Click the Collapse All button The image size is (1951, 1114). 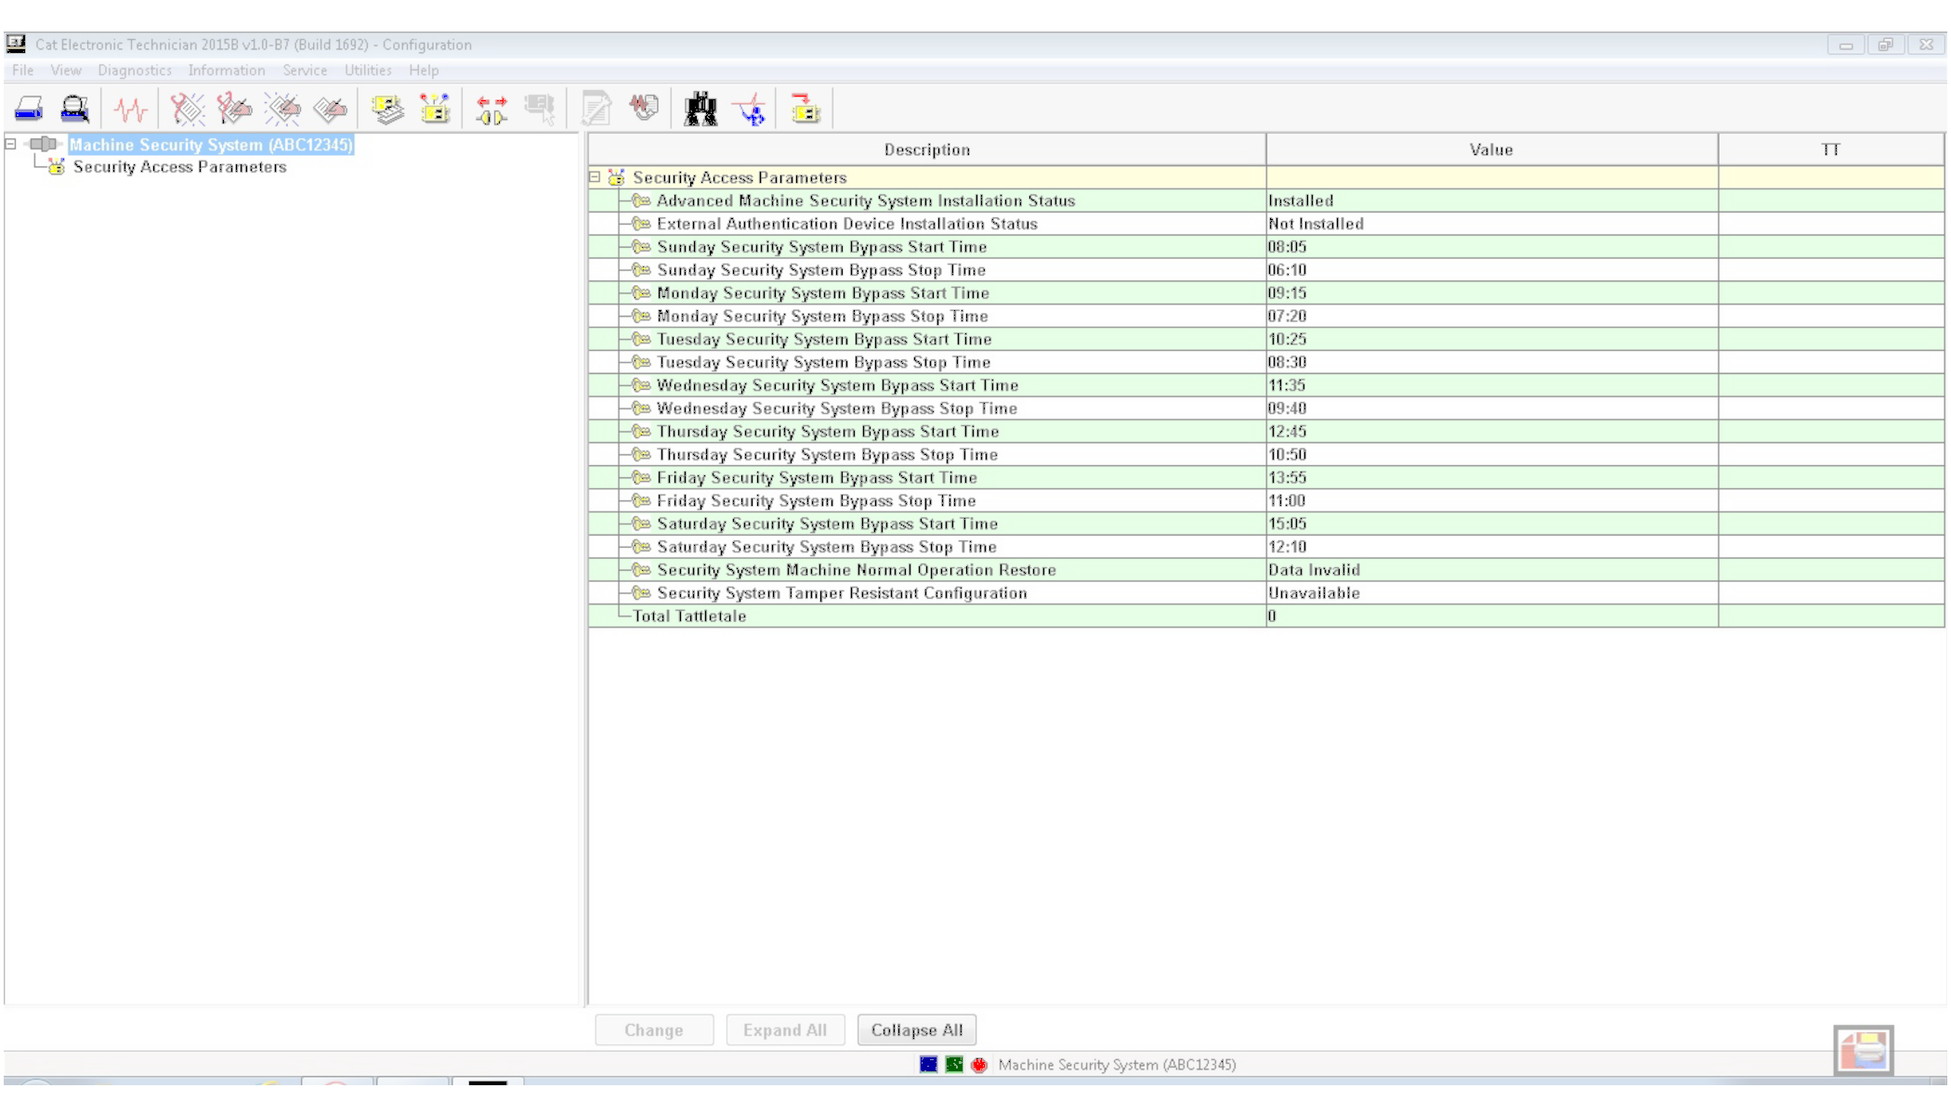click(917, 1030)
